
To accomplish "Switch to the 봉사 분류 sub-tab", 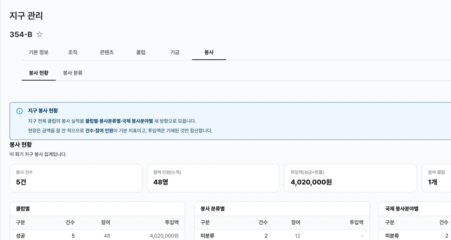I will pos(73,73).
